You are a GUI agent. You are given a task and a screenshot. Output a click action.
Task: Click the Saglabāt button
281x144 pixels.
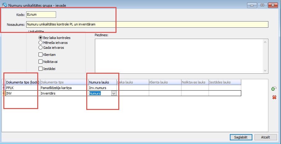241,137
